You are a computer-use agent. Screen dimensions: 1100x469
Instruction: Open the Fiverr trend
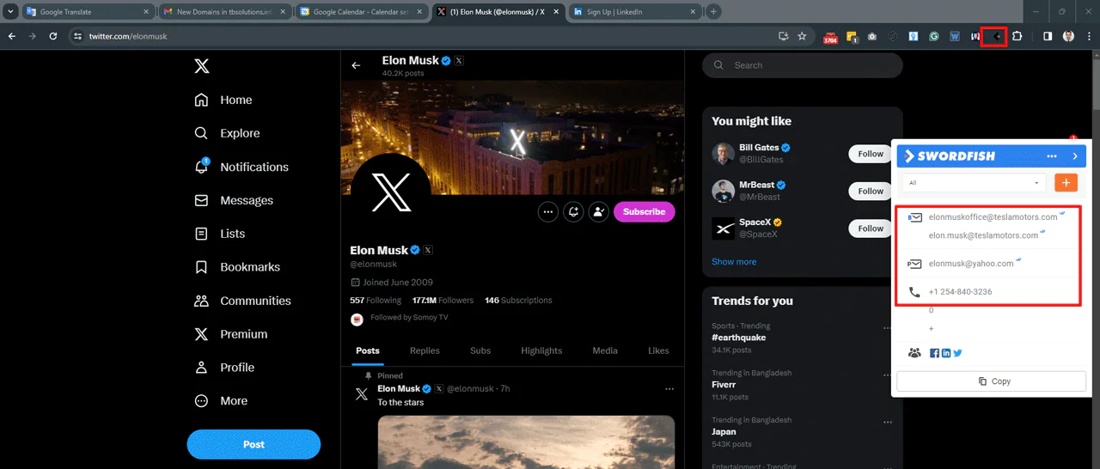pos(724,385)
